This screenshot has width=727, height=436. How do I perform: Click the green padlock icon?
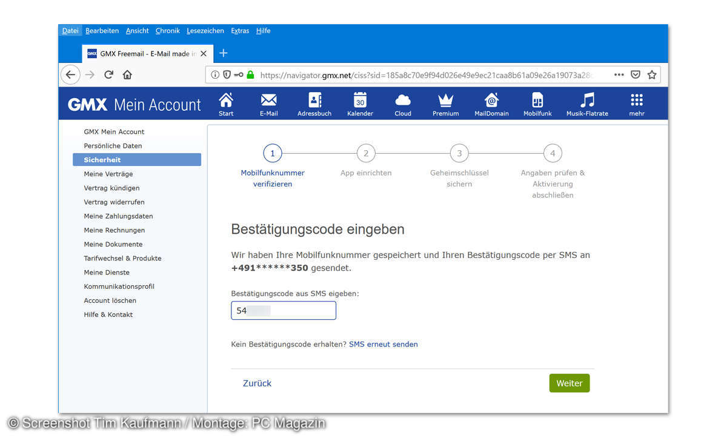[x=250, y=75]
